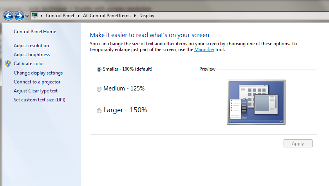Open Connect to a projector
329x186 pixels.
pos(37,82)
